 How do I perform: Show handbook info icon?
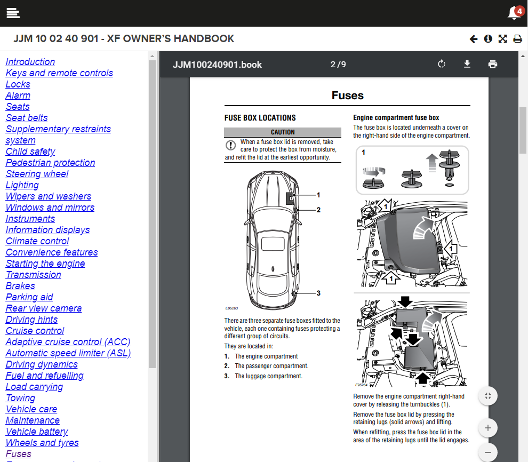click(x=488, y=39)
